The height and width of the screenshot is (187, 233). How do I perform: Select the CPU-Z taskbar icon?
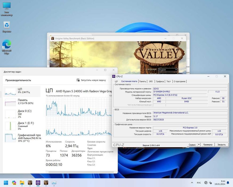pos(38,182)
